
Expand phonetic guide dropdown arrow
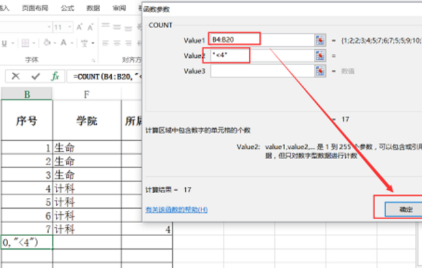(x=93, y=43)
